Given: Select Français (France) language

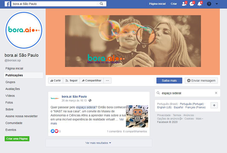Looking at the screenshot, I should tap(196, 107).
